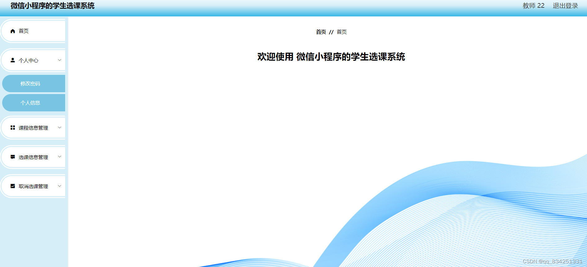
Task: Click 退出登录 to log out
Action: click(565, 6)
